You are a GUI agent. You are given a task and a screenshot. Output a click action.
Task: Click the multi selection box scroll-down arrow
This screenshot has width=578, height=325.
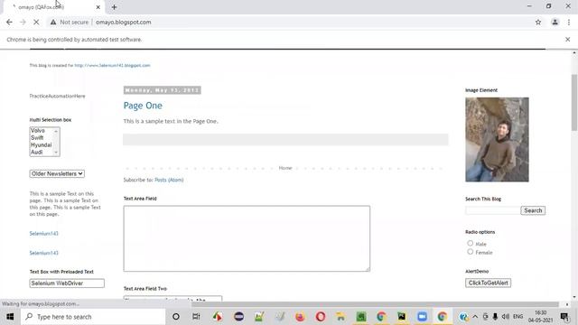(56, 153)
